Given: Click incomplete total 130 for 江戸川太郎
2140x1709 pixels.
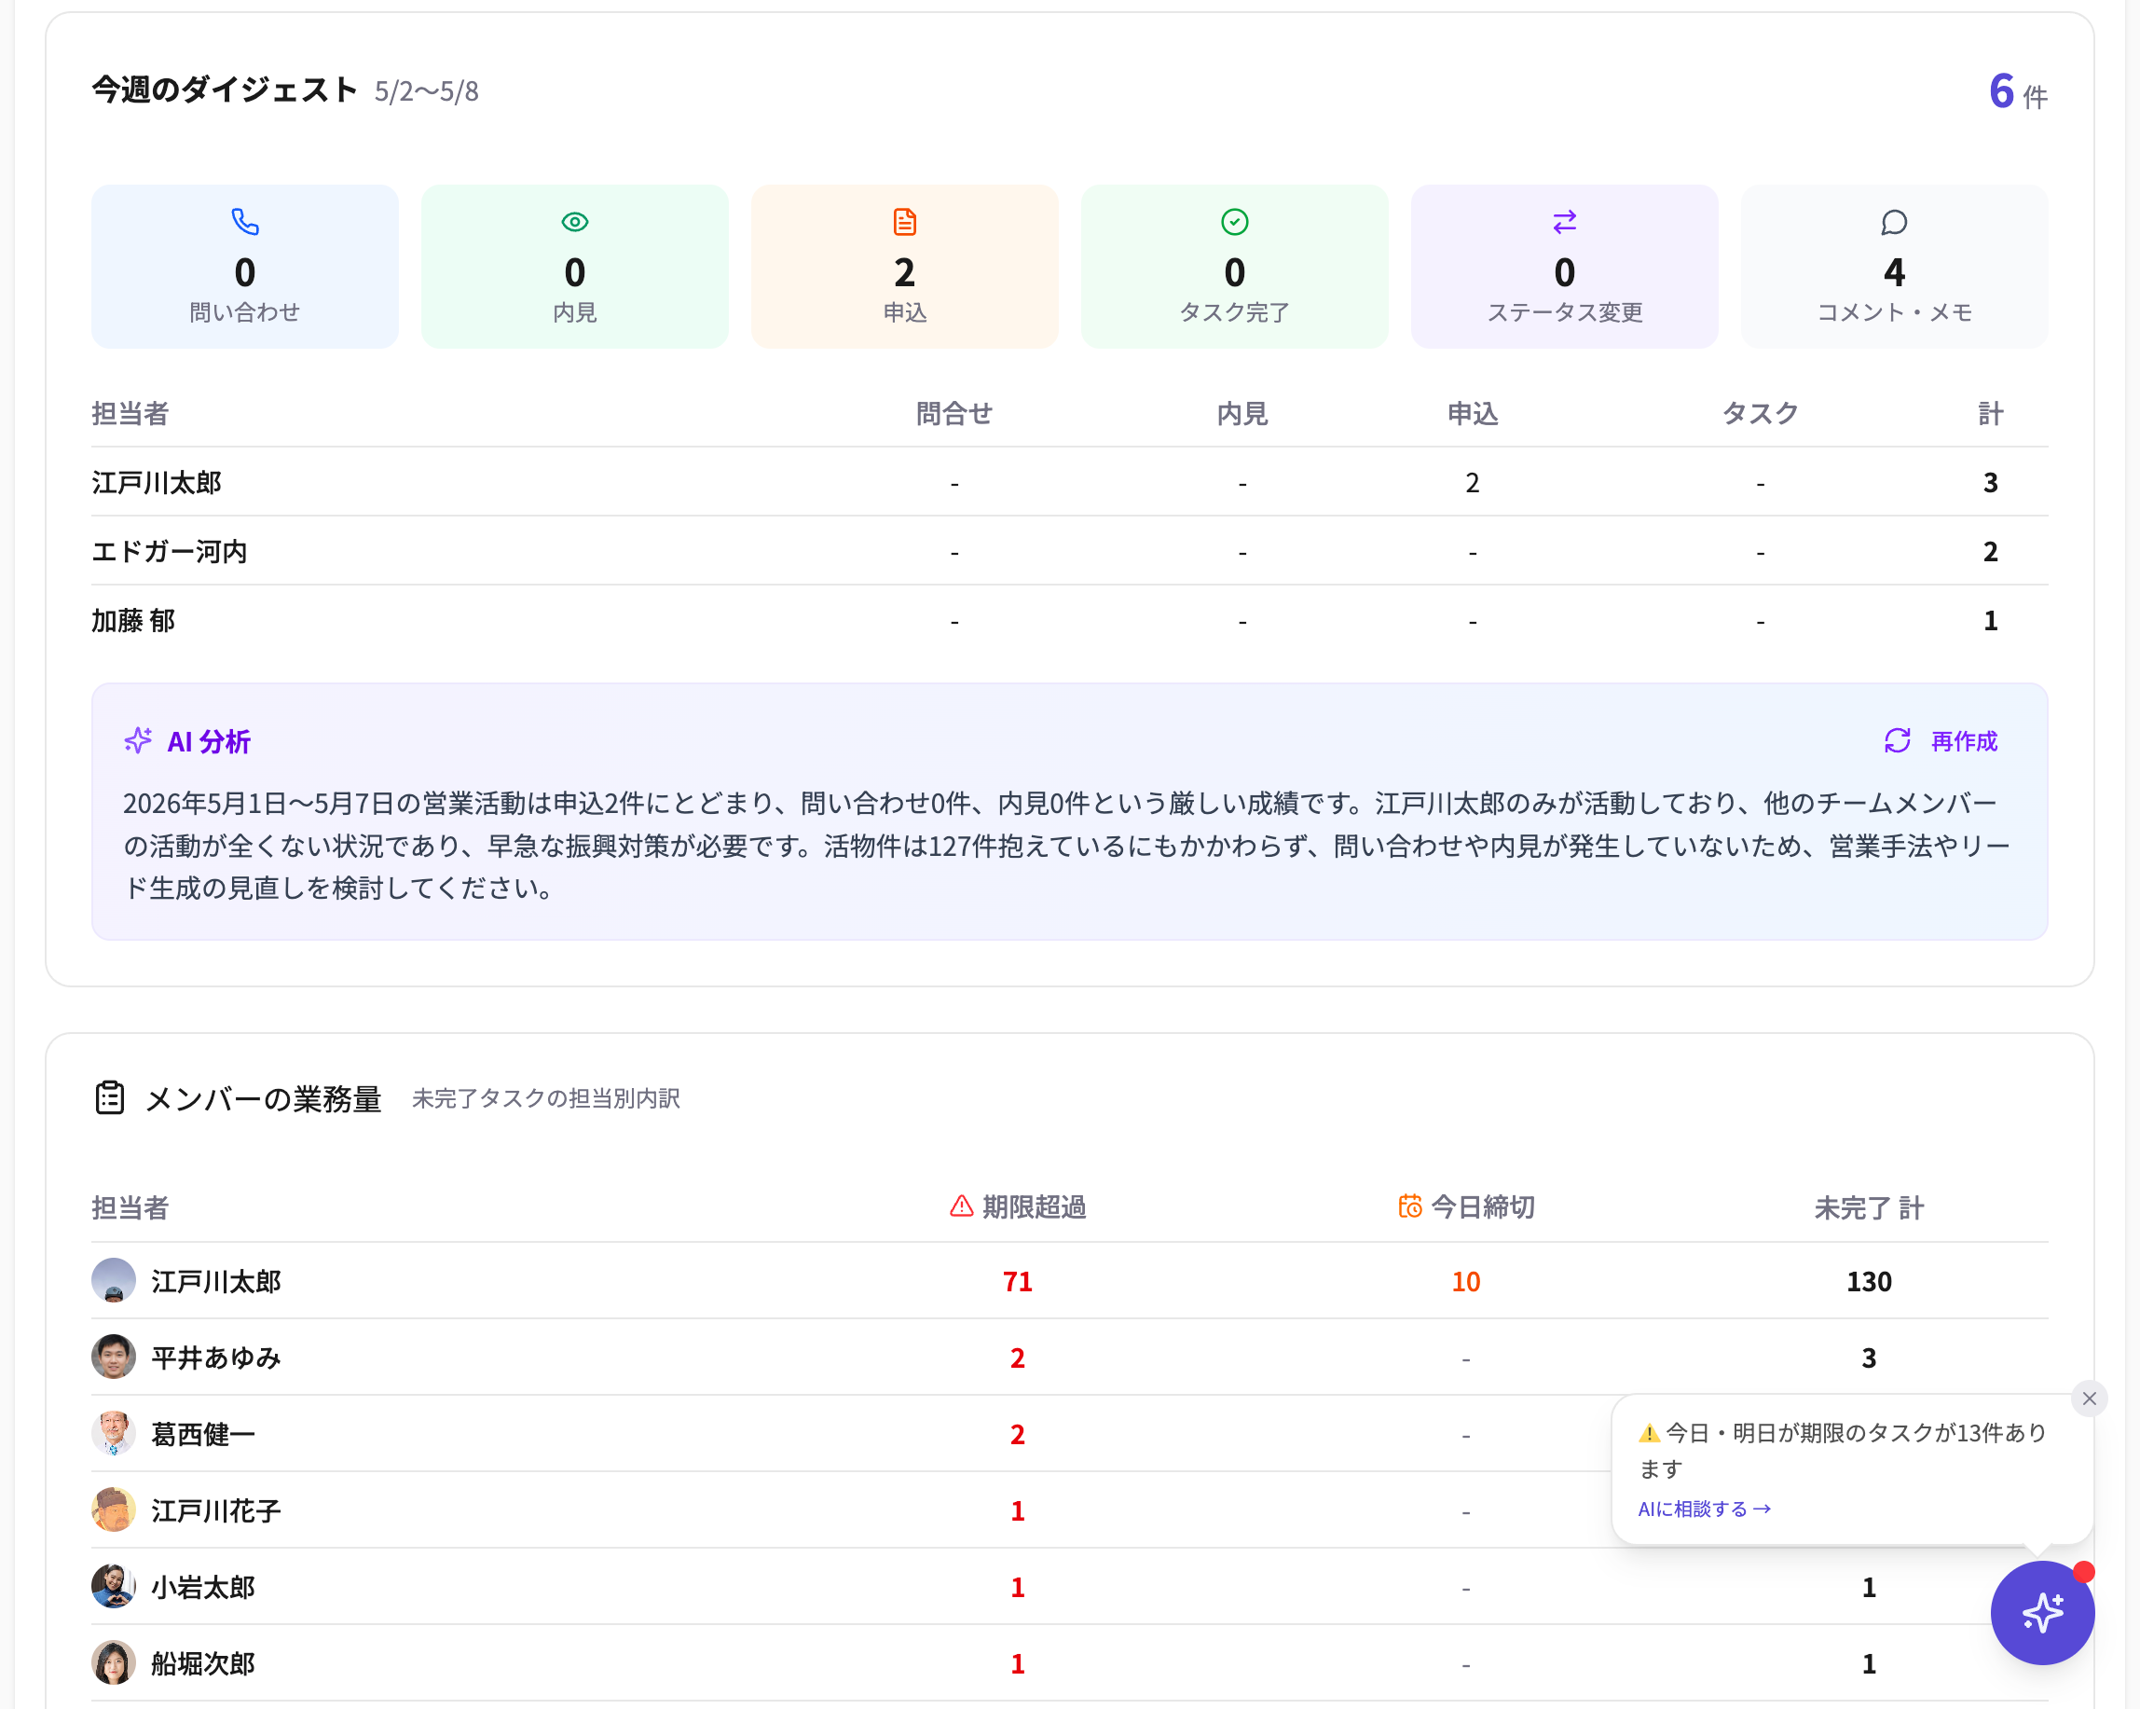Looking at the screenshot, I should pos(1868,1281).
